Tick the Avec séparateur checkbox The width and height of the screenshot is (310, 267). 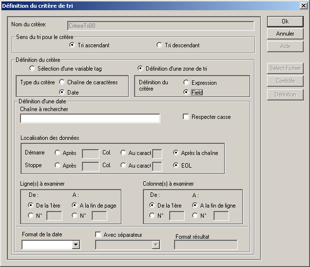(98, 235)
